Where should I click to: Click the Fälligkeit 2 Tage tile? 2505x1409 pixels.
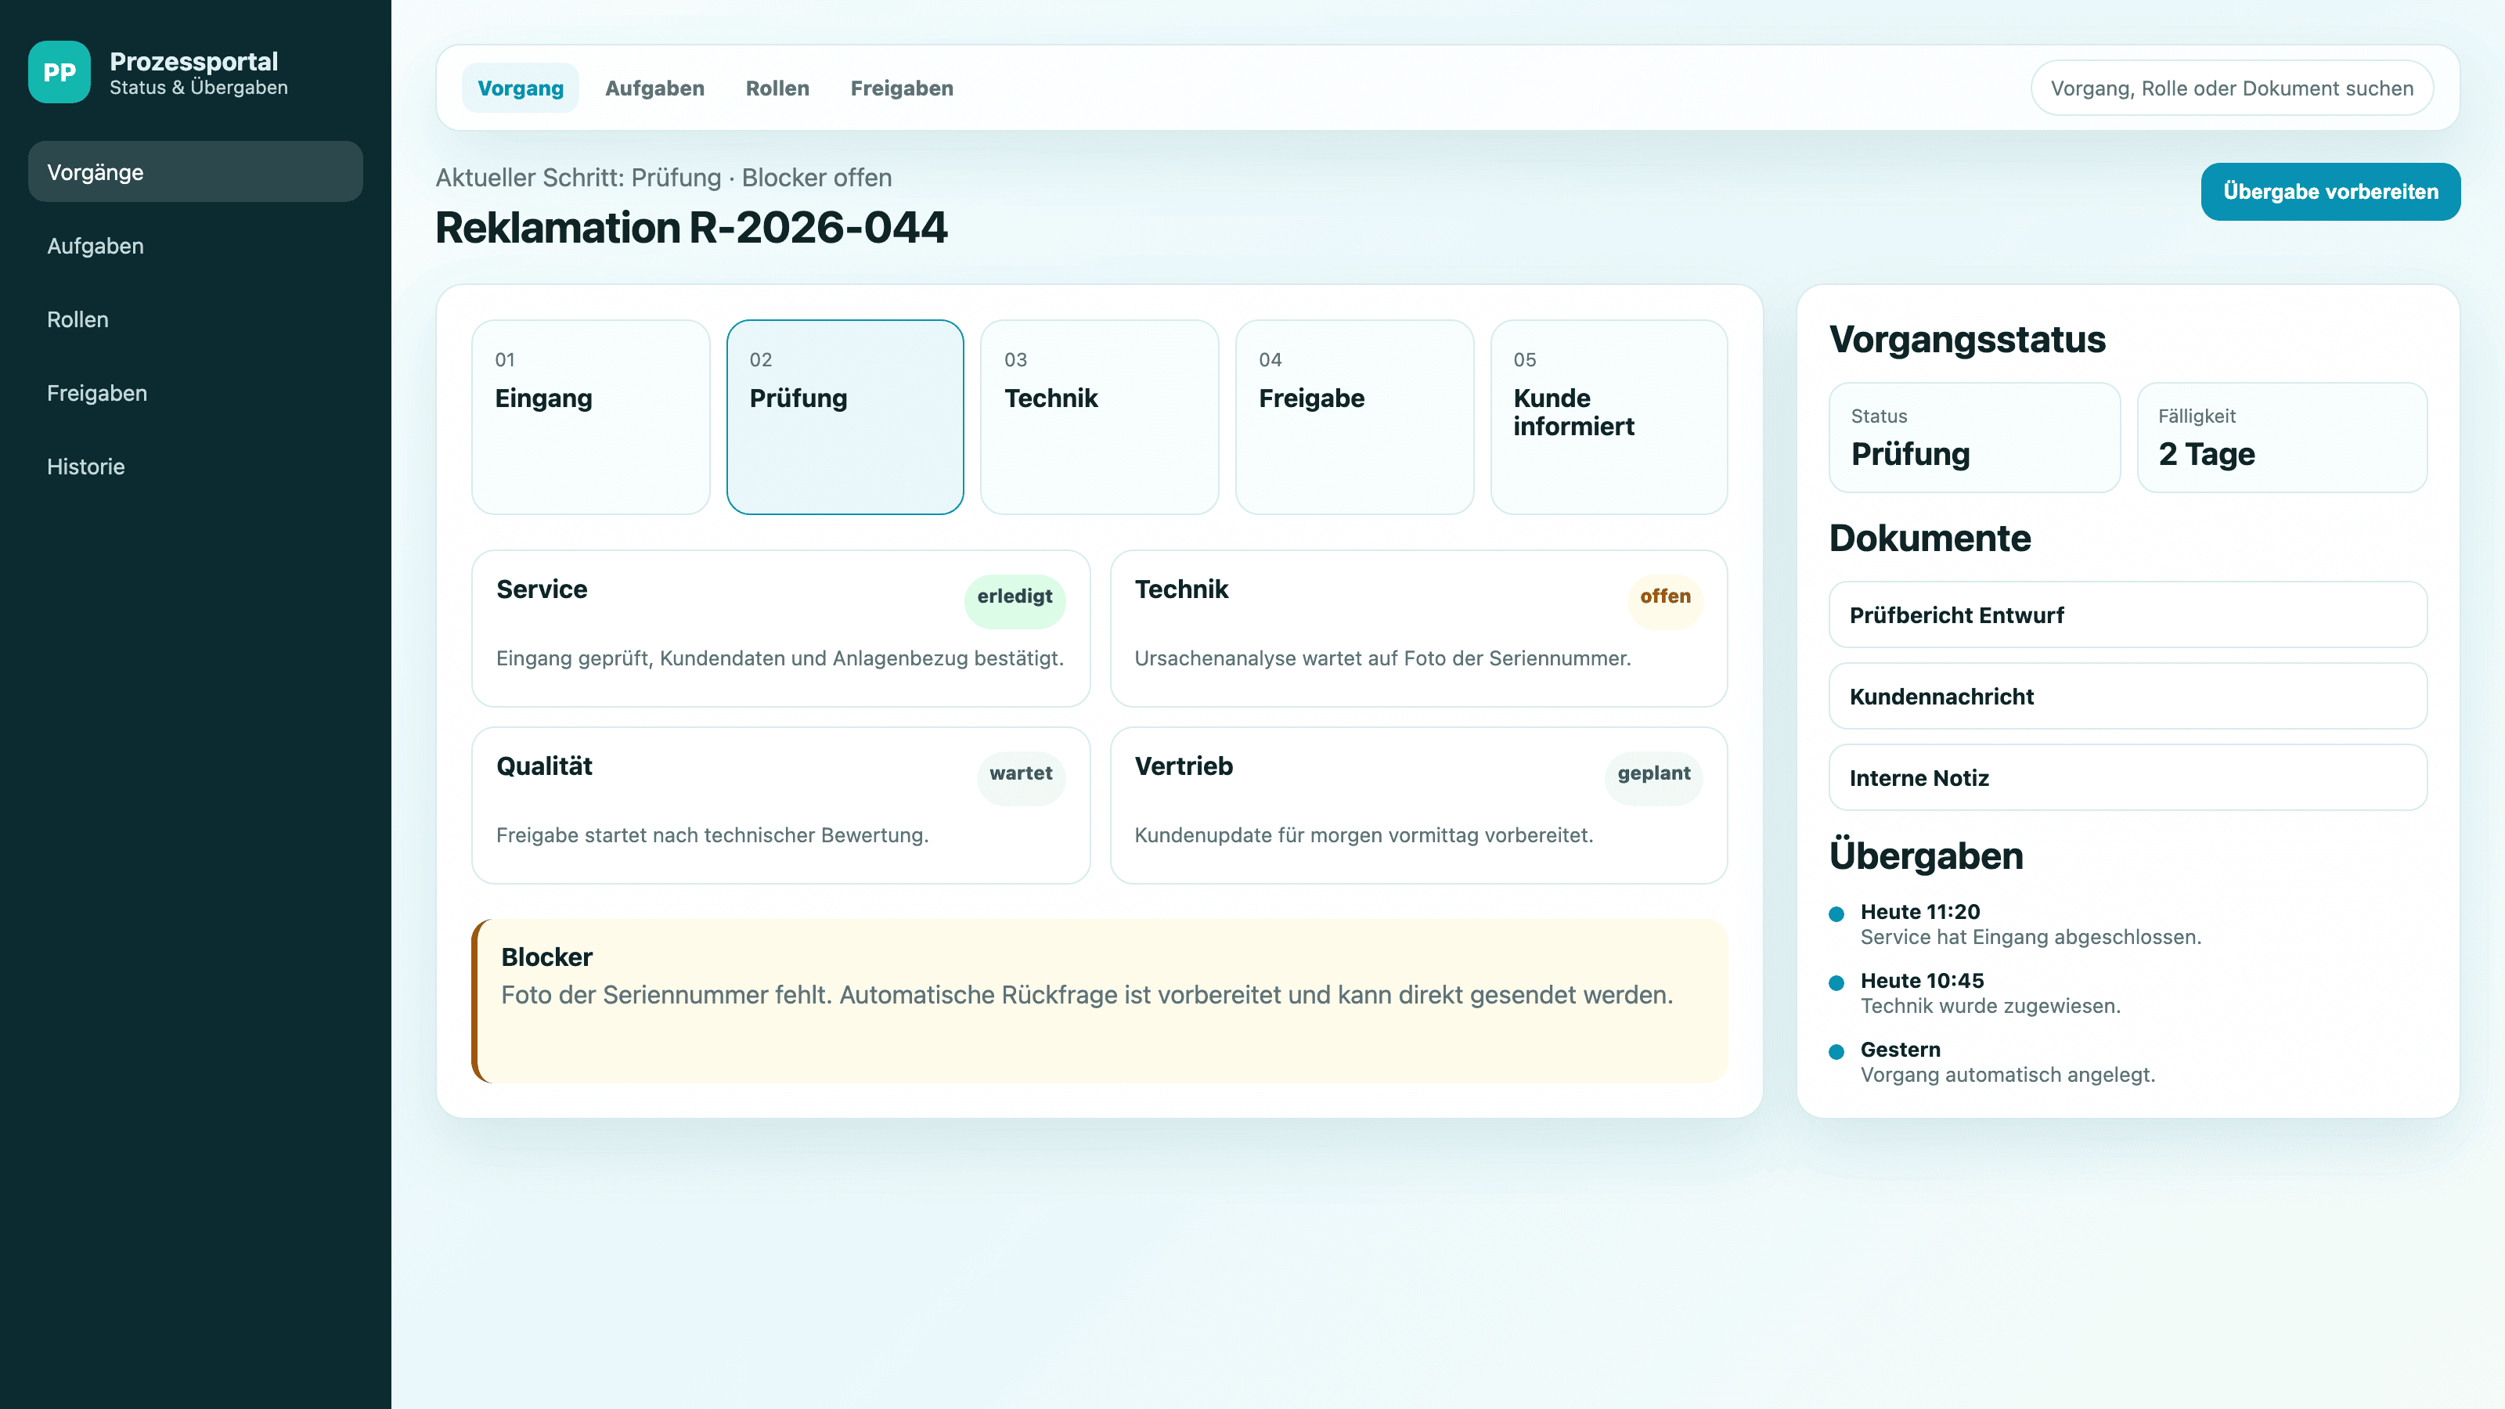pos(2281,438)
